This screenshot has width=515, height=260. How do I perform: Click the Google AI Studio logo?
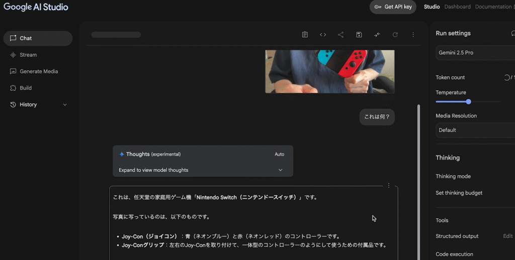pyautogui.click(x=36, y=7)
